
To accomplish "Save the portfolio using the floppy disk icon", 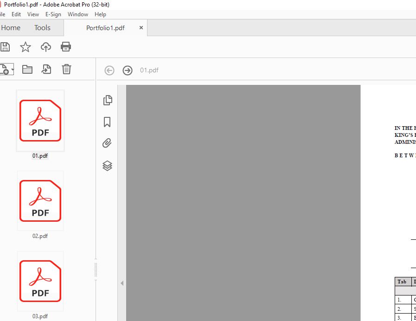I will 5,46.
